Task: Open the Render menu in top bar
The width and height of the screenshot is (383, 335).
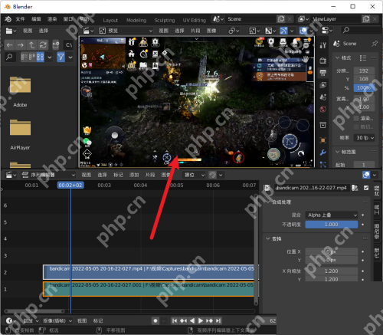Action: click(52, 19)
